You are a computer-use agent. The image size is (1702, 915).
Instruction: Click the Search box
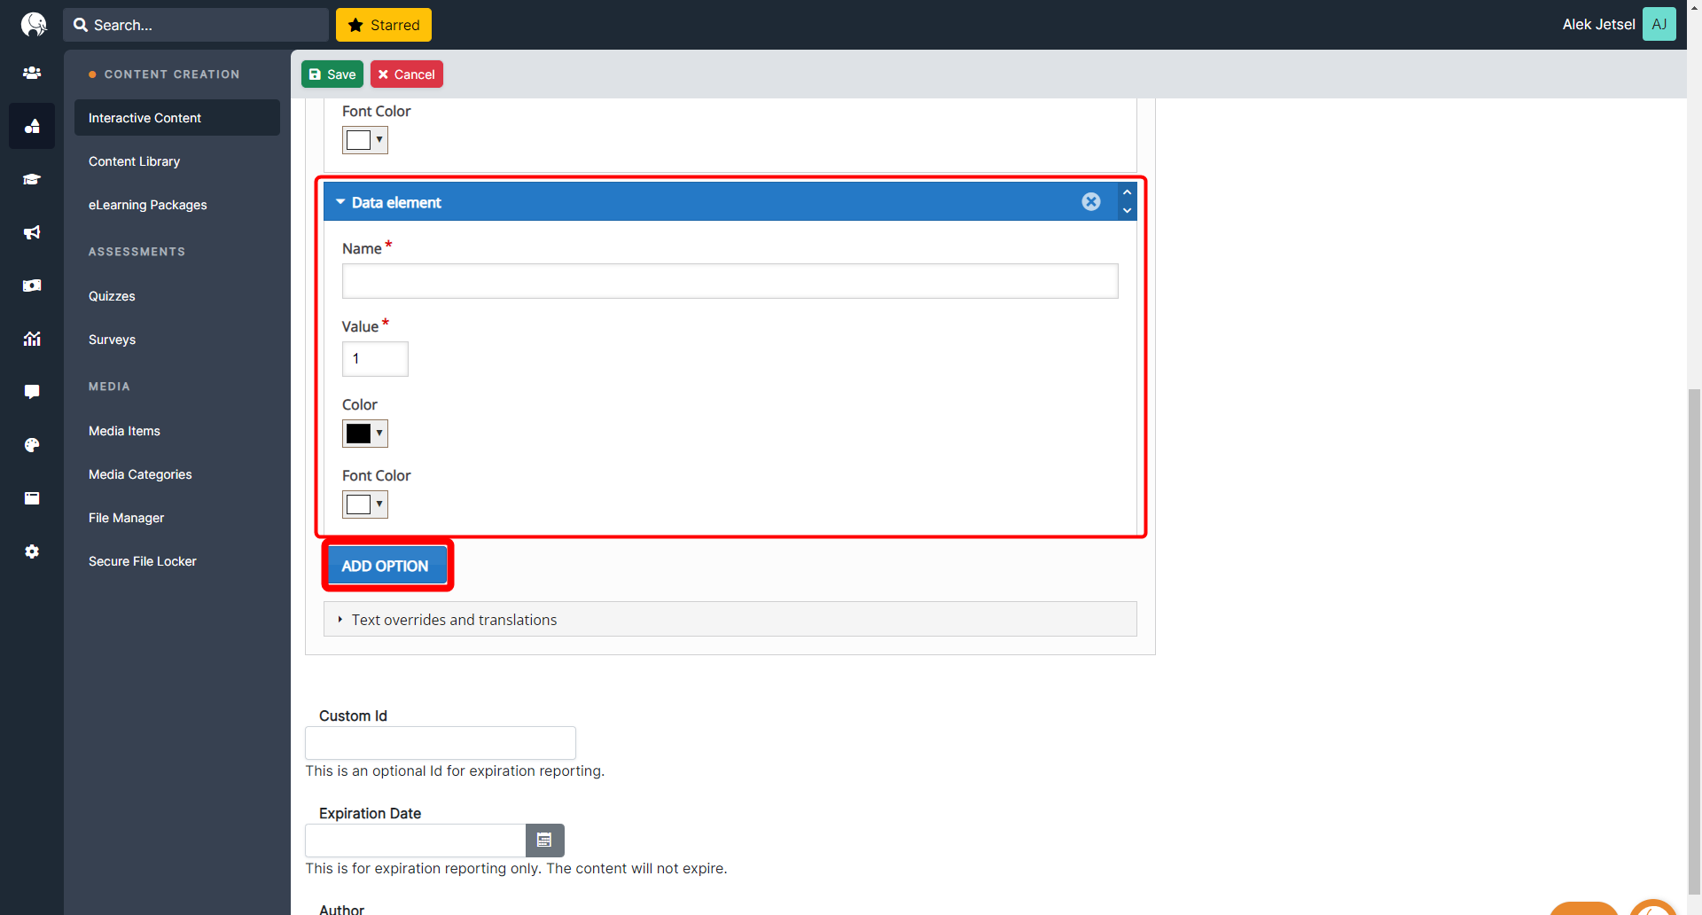196,25
